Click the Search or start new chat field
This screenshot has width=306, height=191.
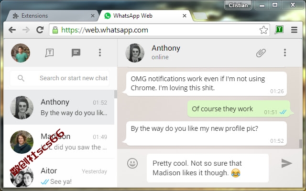pos(59,78)
